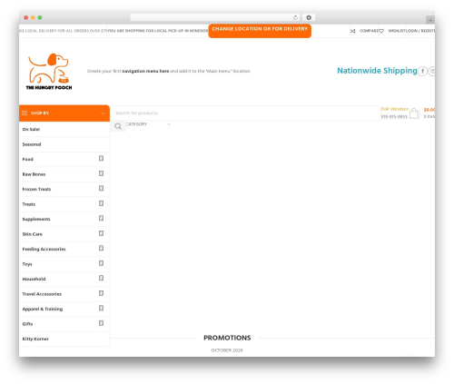This screenshot has width=454, height=384.
Task: Select the Toys category
Action: [64, 264]
